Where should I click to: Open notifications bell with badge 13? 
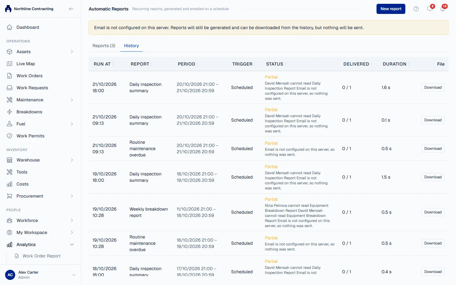click(x=443, y=9)
